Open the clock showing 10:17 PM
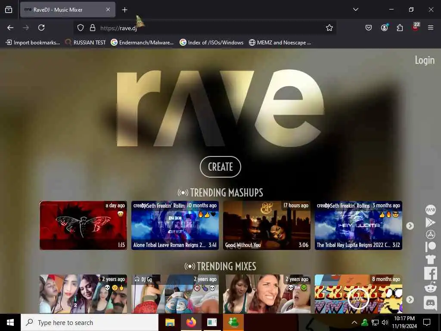The height and width of the screenshot is (331, 441). [404, 322]
